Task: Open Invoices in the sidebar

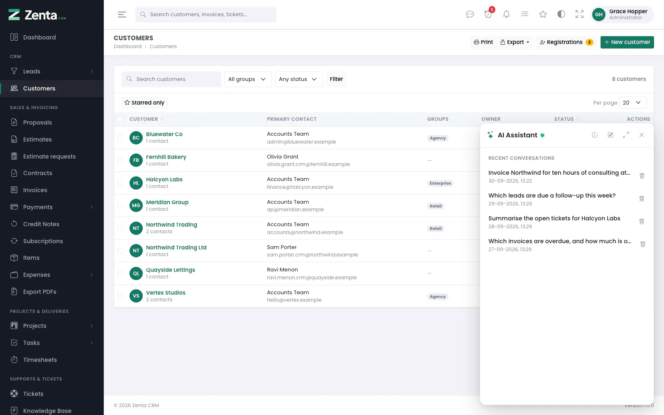Action: point(52,190)
